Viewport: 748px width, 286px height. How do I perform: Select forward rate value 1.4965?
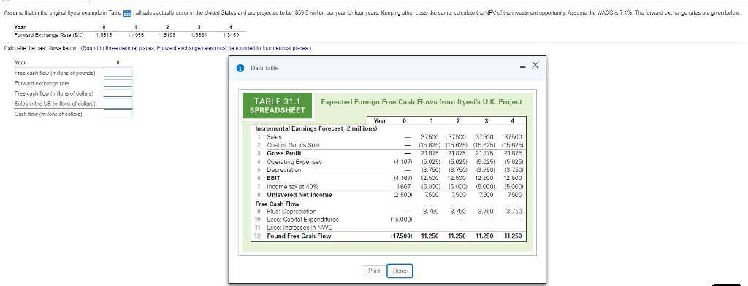pyautogui.click(x=136, y=35)
